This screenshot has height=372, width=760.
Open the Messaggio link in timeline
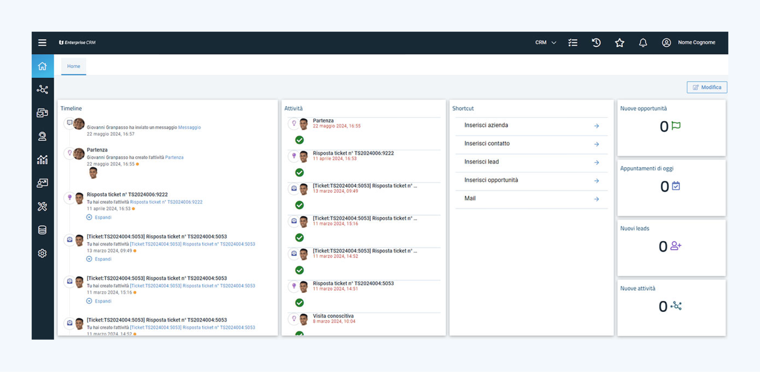pyautogui.click(x=189, y=127)
